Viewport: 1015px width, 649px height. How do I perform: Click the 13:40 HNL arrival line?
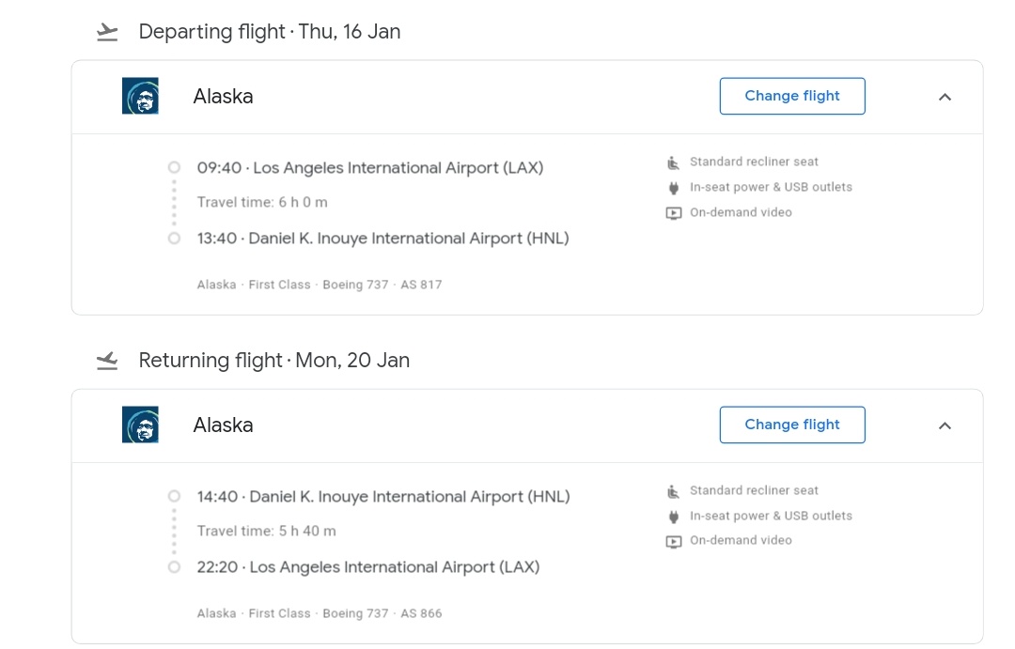click(383, 239)
